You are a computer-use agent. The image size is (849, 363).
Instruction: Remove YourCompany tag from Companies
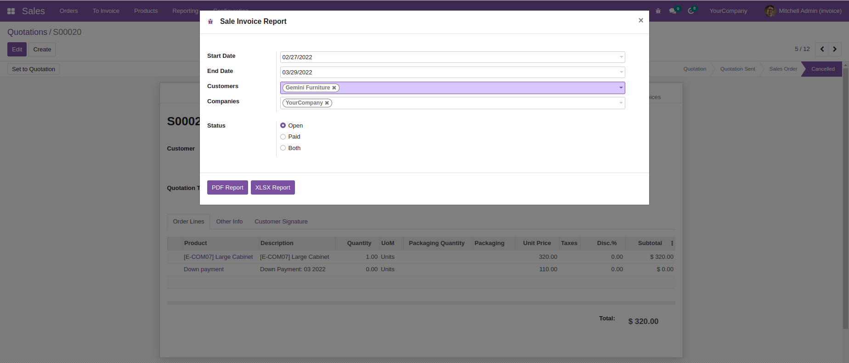click(x=327, y=103)
